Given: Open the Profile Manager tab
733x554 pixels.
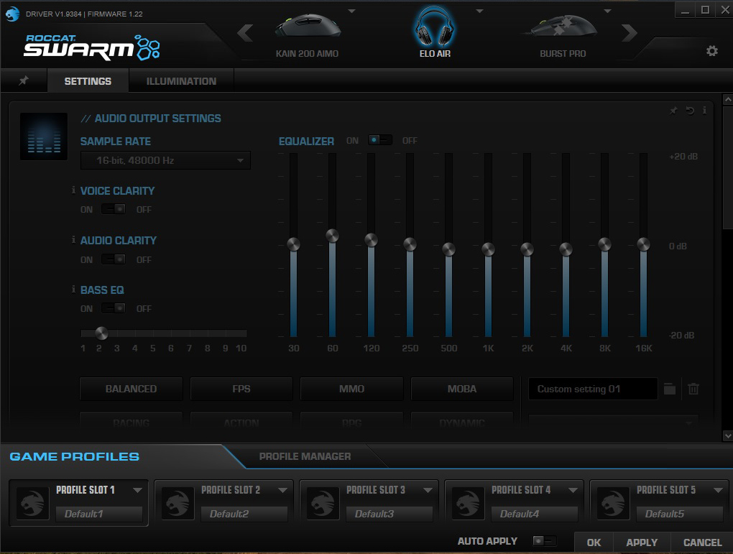Looking at the screenshot, I should coord(305,456).
